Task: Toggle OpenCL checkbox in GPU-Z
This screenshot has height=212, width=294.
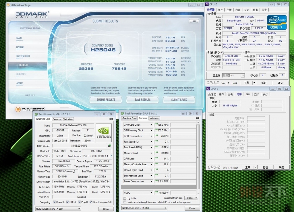Action: pos(54,202)
